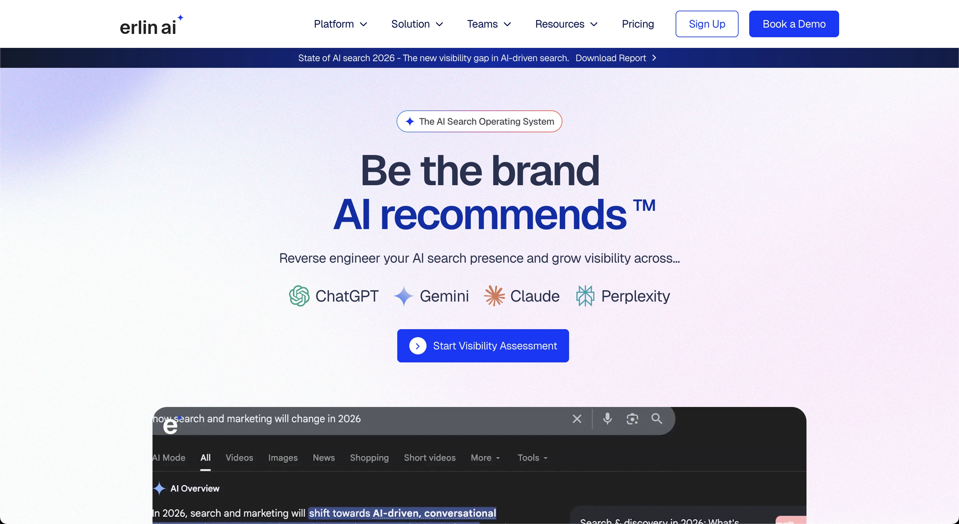The width and height of the screenshot is (959, 524).
Task: Click the erlin ai logo
Action: [152, 25]
